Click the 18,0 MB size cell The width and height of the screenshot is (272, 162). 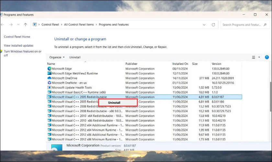tap(204, 92)
